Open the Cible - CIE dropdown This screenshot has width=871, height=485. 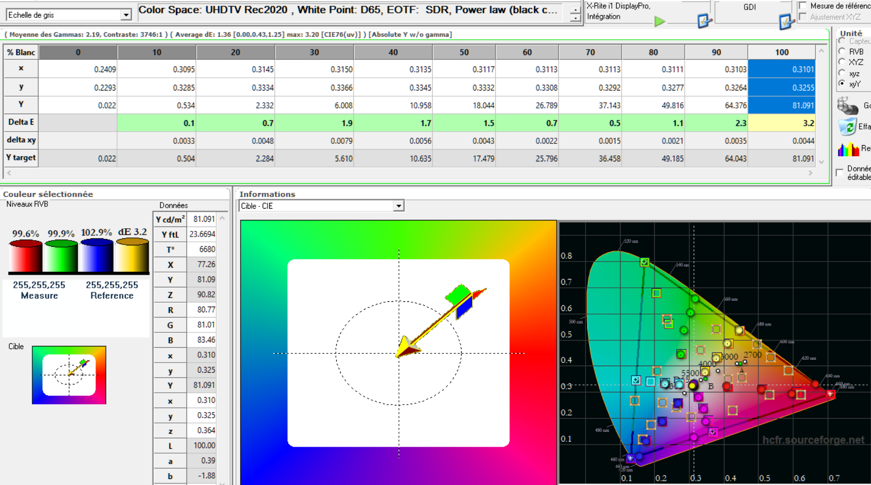[x=398, y=206]
